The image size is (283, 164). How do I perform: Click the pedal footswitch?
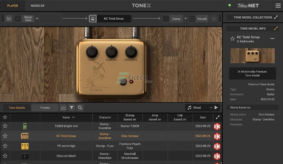click(123, 82)
